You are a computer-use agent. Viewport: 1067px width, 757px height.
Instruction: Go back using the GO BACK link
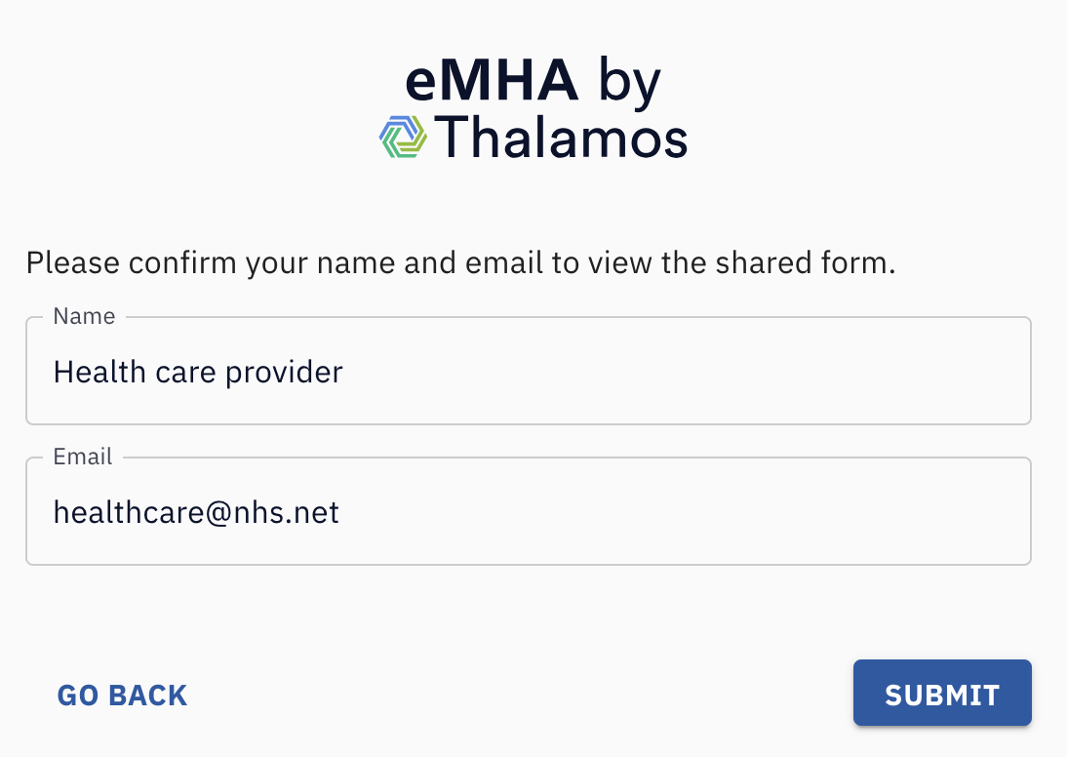[122, 696]
